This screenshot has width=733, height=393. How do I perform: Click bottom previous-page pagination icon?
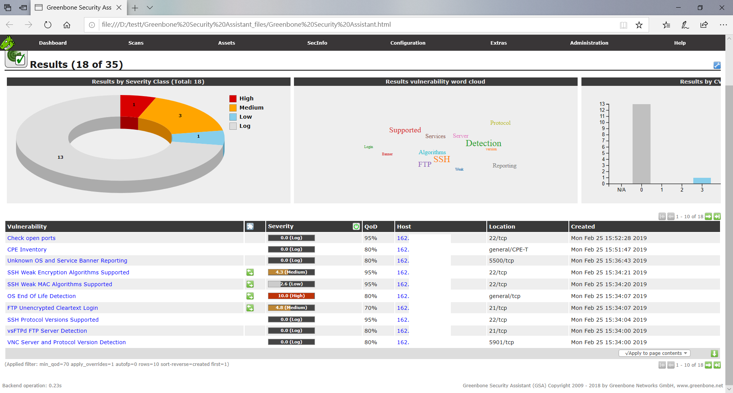pos(671,365)
